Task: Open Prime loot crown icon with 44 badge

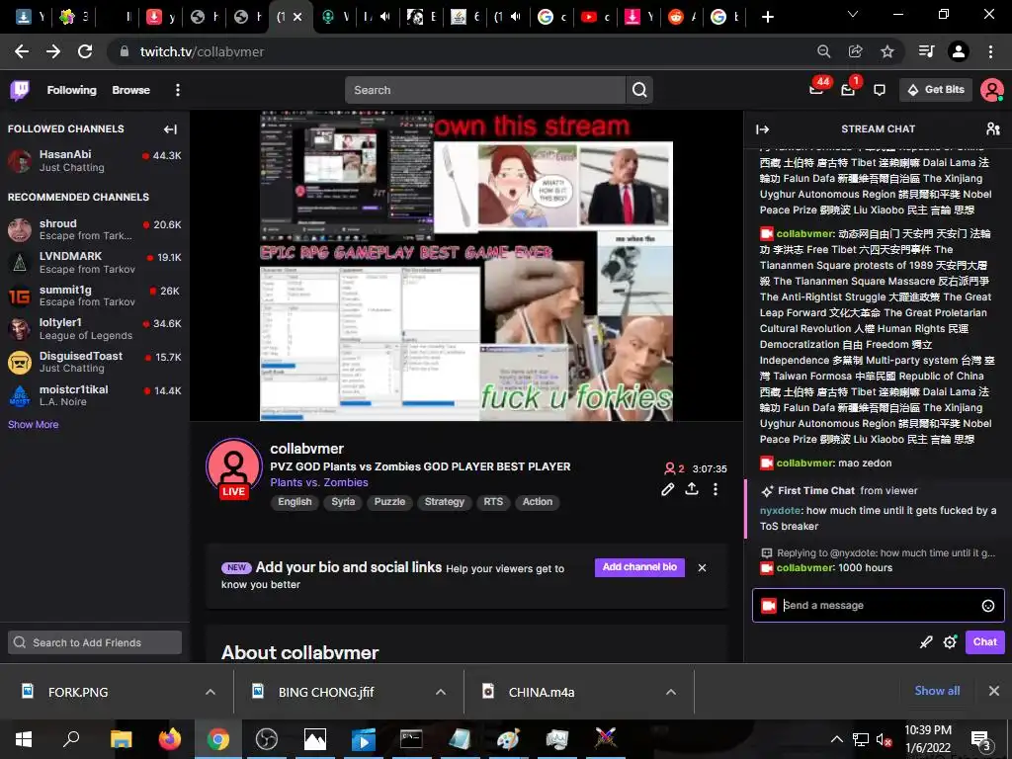Action: click(x=816, y=89)
